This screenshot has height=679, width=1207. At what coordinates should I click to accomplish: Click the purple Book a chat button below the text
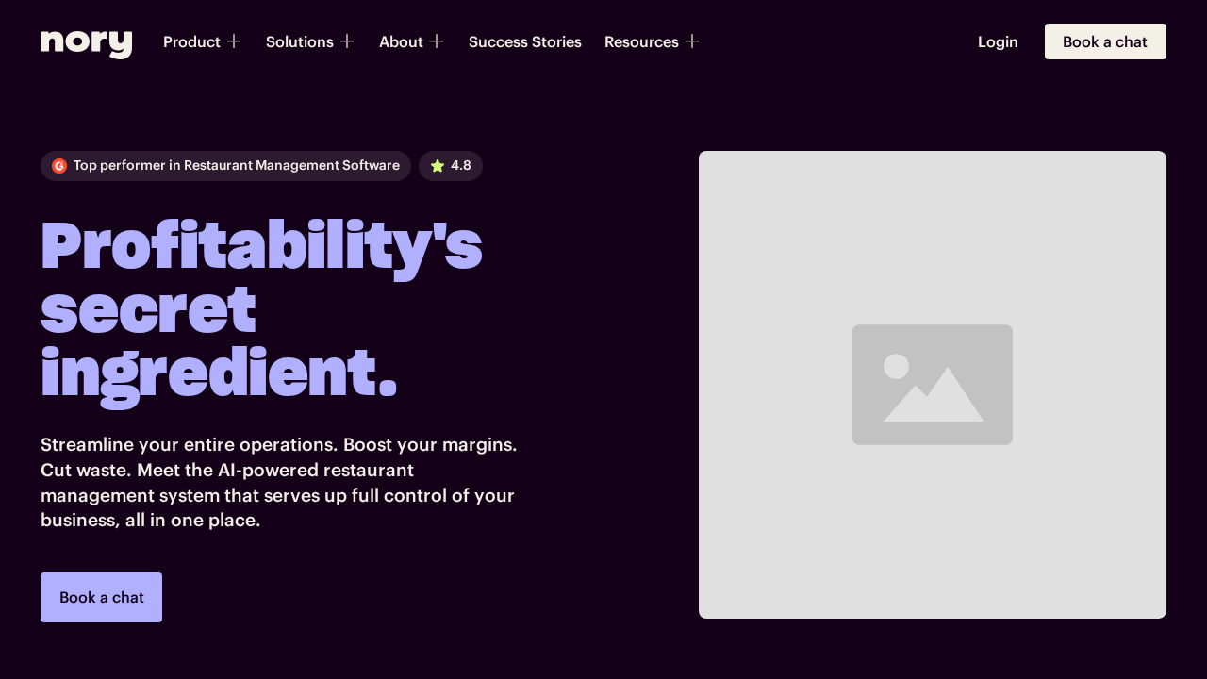[101, 597]
